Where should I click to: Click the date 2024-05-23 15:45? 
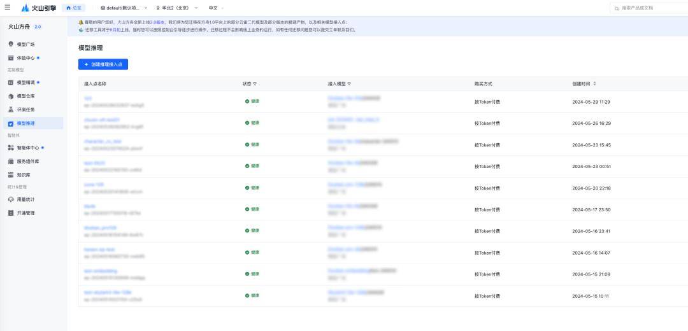point(591,145)
